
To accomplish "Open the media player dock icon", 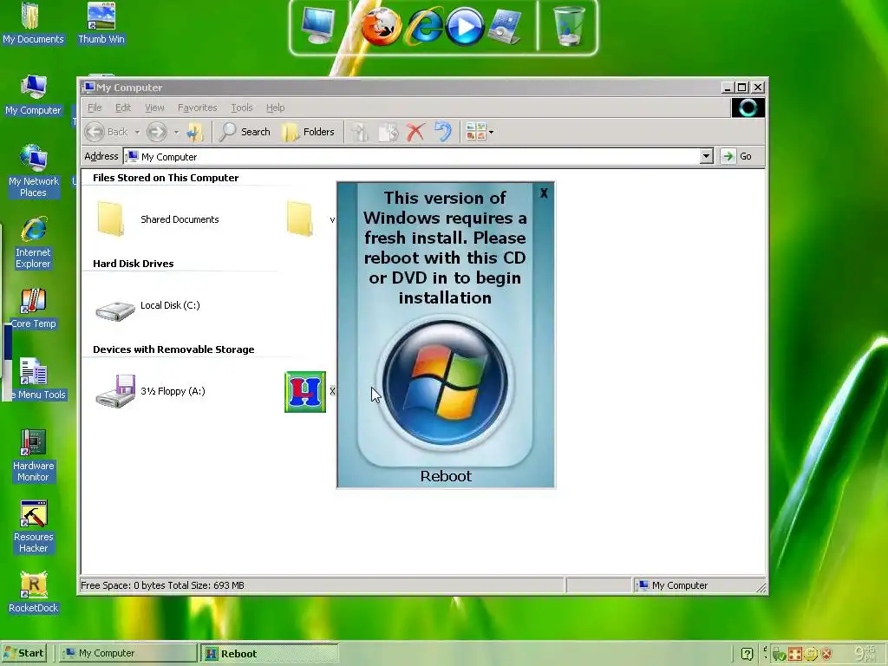I will click(465, 27).
